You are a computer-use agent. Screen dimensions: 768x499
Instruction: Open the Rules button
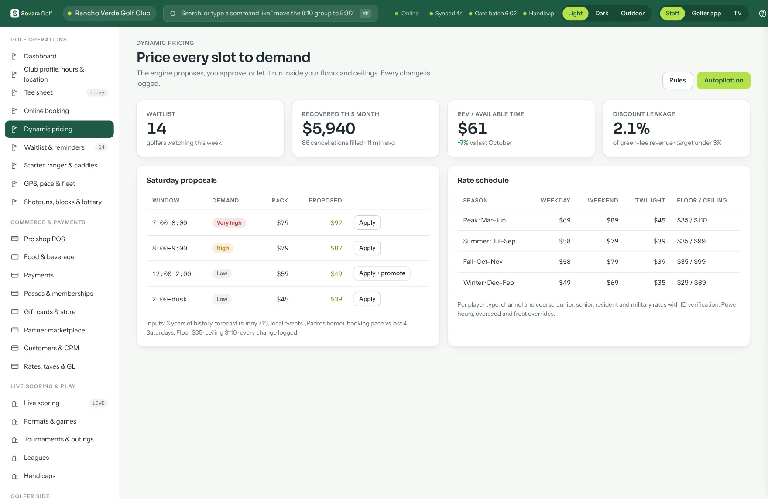pos(677,81)
